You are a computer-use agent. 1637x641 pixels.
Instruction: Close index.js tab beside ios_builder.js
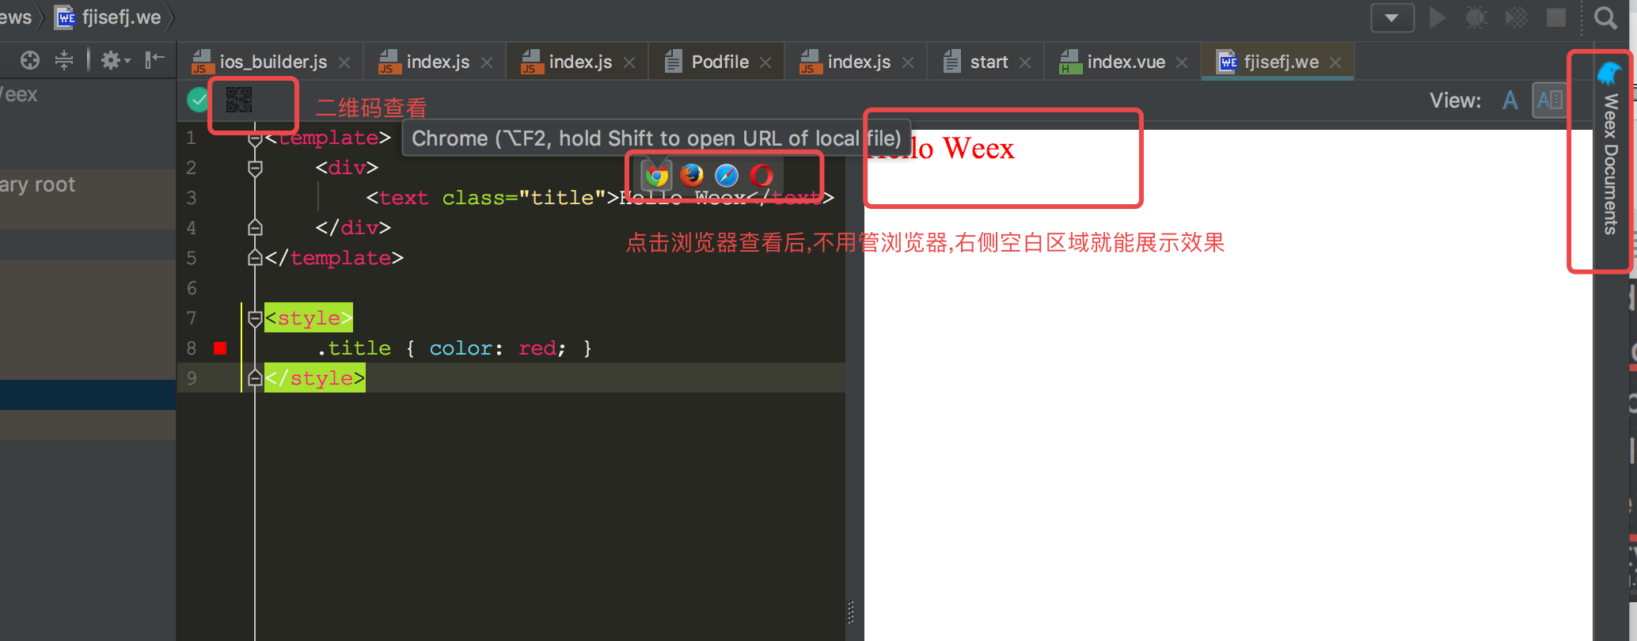(x=487, y=63)
